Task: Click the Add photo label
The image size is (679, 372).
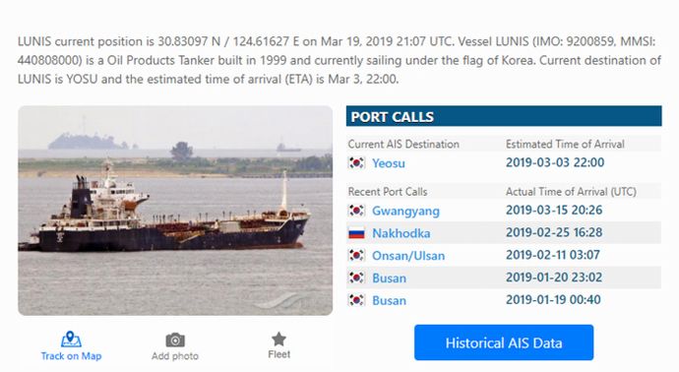Action: 175,356
